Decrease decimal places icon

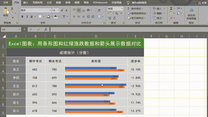coord(114,18)
